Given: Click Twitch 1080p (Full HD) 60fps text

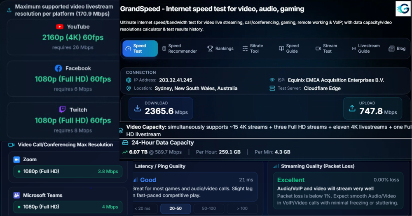Looking at the screenshot, I should tap(73, 121).
